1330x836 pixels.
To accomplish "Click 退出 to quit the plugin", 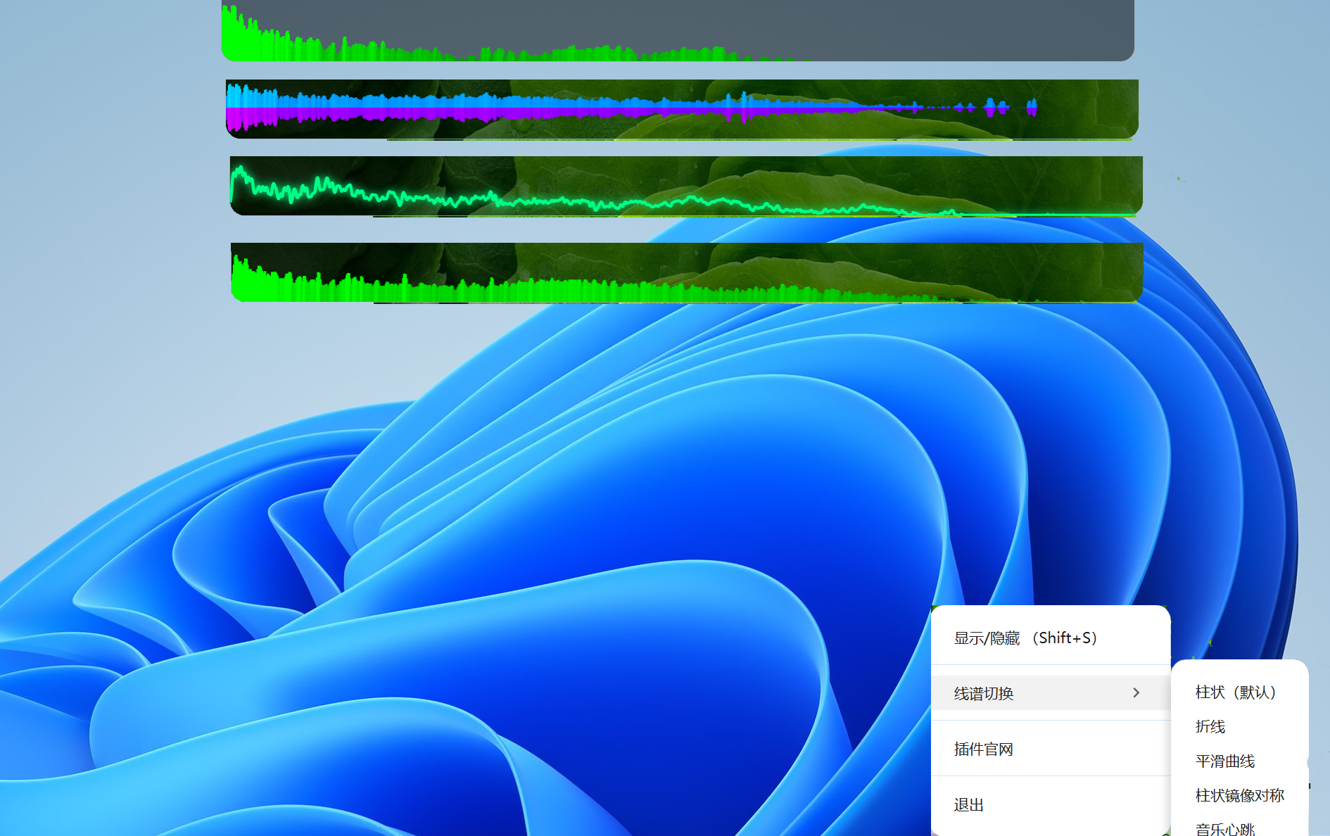I will [x=1051, y=805].
